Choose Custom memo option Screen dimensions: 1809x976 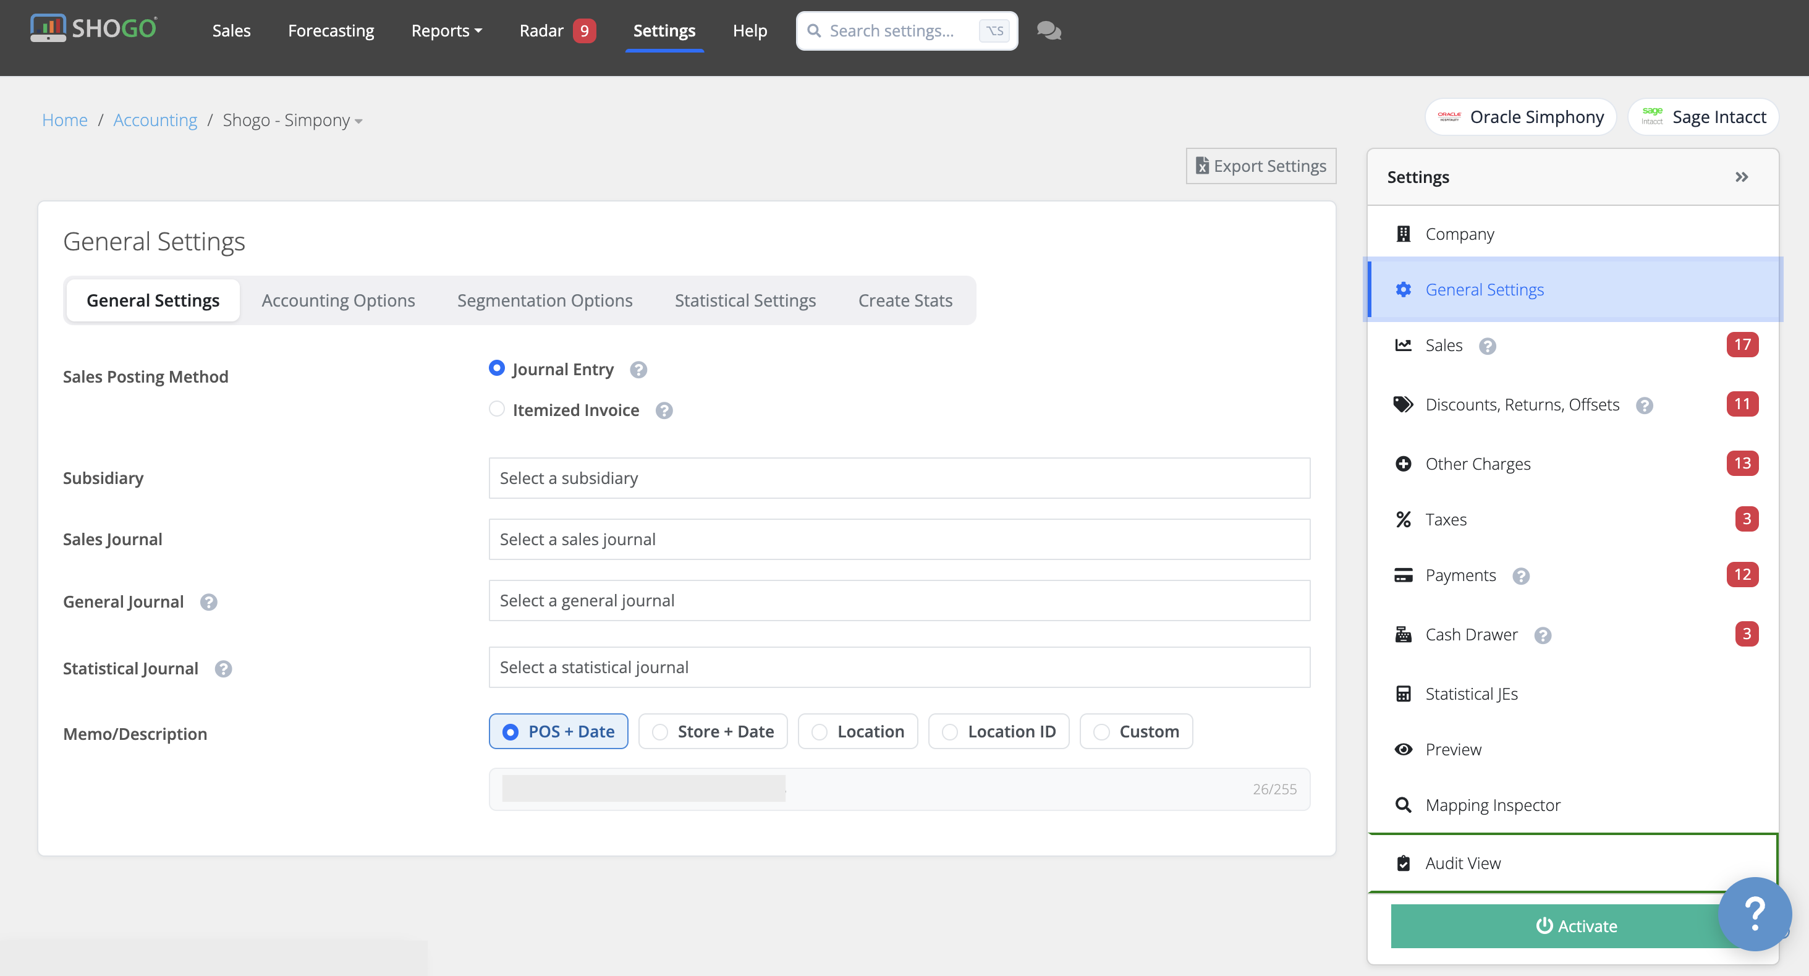pyautogui.click(x=1136, y=731)
